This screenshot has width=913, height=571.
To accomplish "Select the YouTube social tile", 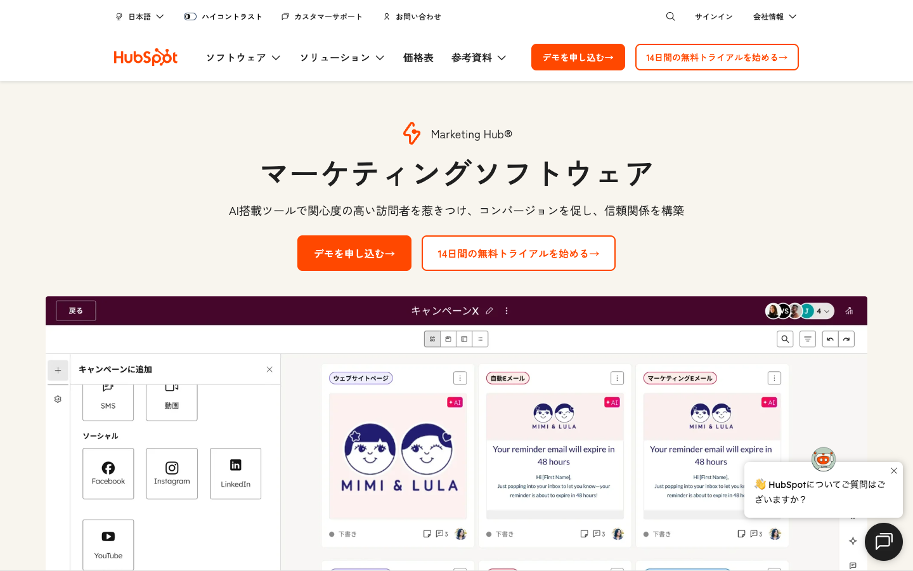I will (108, 544).
